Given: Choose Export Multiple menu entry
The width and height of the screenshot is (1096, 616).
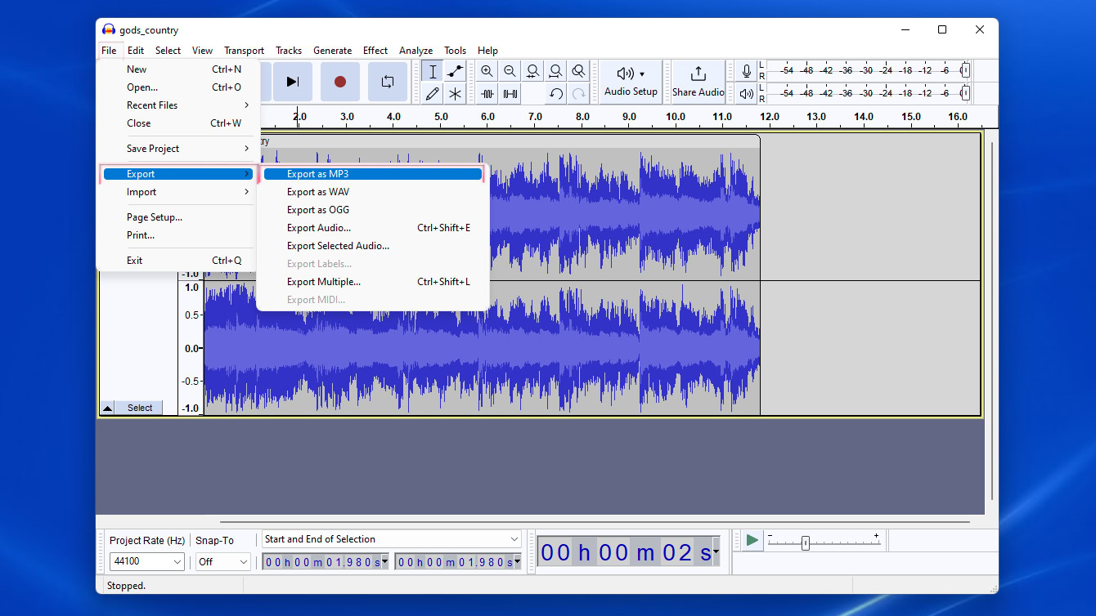Looking at the screenshot, I should click(323, 282).
